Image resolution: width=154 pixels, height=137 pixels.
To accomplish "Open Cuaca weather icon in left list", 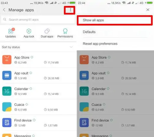I will [7, 107].
